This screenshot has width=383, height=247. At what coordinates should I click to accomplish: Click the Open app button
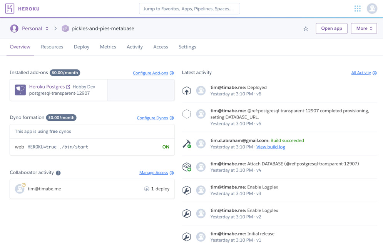[331, 28]
